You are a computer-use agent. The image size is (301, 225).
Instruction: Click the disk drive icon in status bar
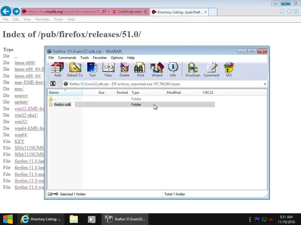point(50,194)
